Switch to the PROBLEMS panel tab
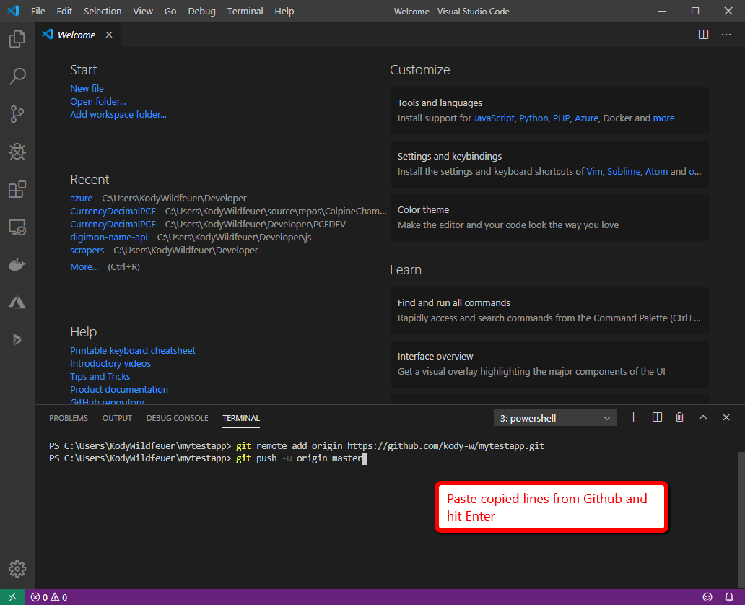This screenshot has width=745, height=605. tap(69, 418)
